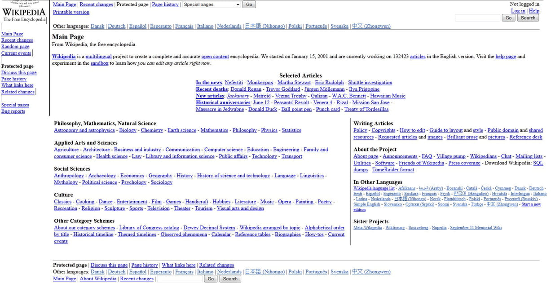551x283 pixels.
Task: Open September 11 Memorial Wiki
Action: [476, 228]
